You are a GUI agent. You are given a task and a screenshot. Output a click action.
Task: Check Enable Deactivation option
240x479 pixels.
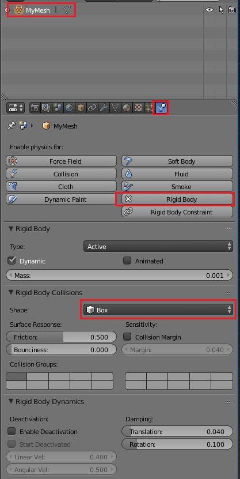12,431
